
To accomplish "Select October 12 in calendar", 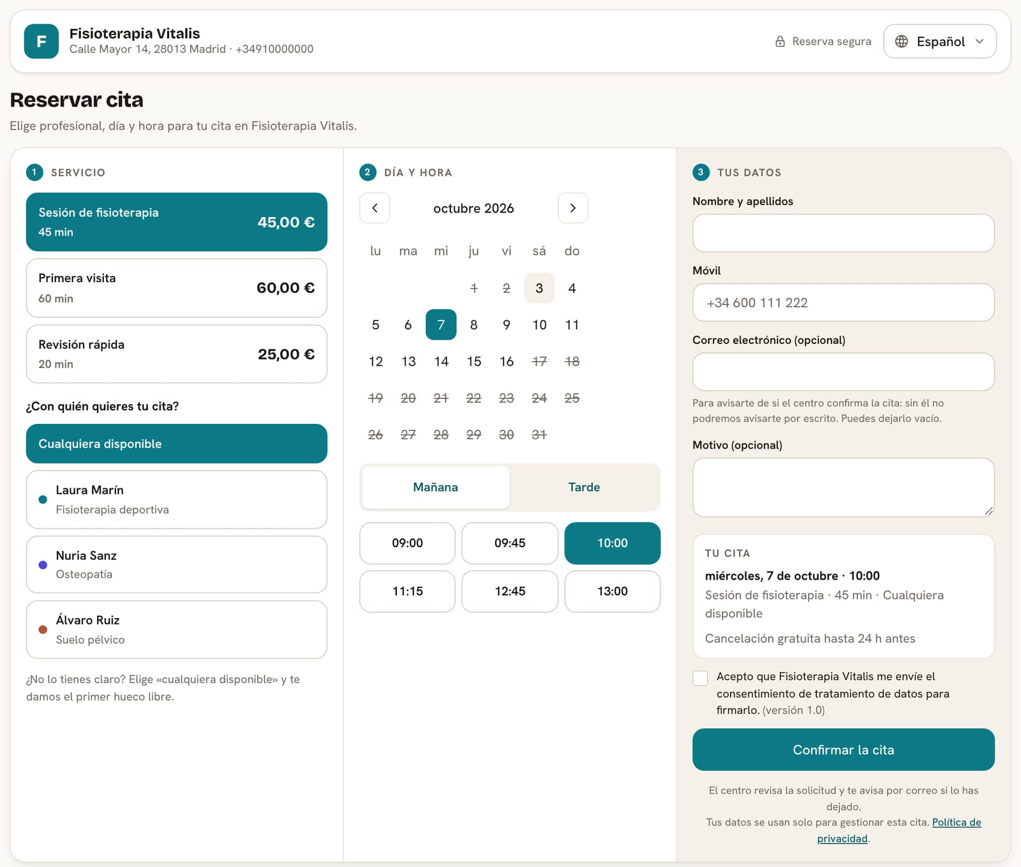I will tap(375, 361).
